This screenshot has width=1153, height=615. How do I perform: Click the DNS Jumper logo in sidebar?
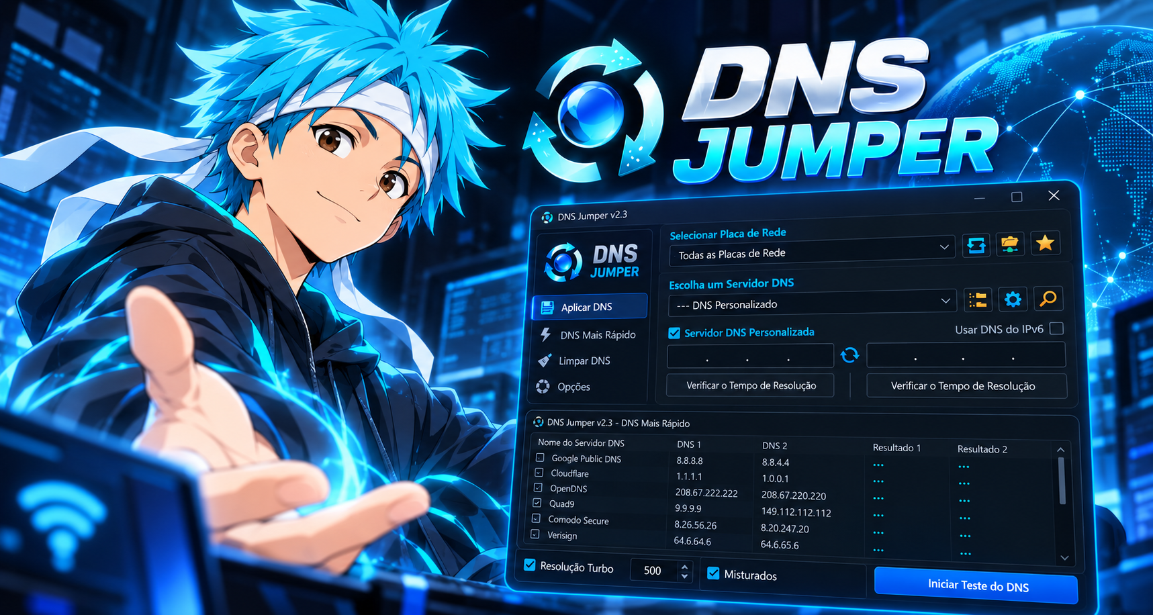point(592,261)
